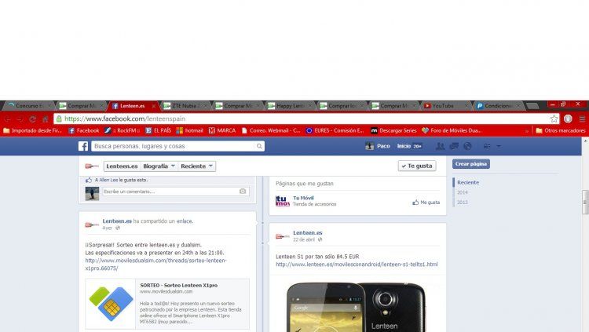
Task: Click the Crear página button
Action: [x=471, y=164]
